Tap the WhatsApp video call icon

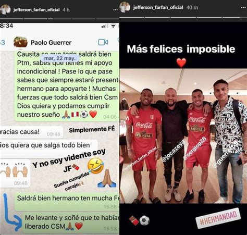point(103,42)
